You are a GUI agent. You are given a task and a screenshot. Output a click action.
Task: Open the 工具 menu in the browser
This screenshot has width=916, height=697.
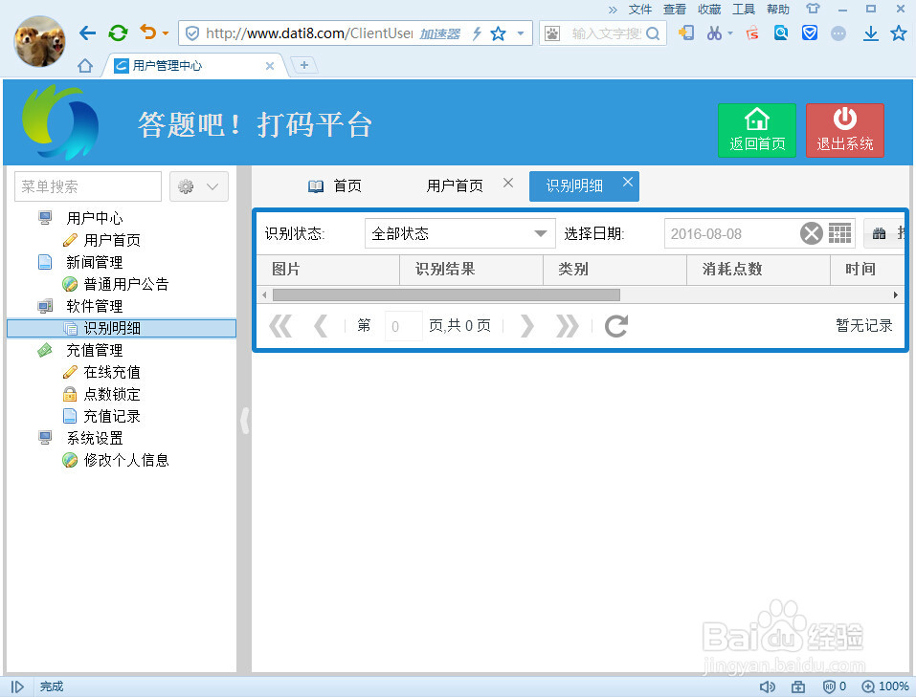[x=743, y=9]
